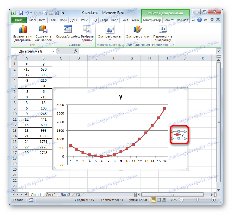This screenshot has height=214, width=232.
Task: Switch to the Вид ribbon tab
Action: point(94,20)
